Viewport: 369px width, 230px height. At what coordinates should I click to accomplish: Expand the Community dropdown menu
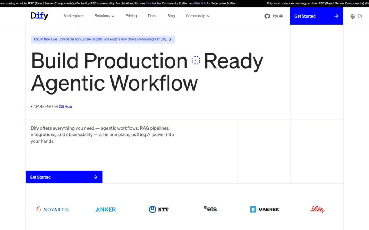tap(198, 16)
